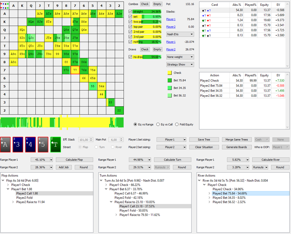This screenshot has height=234, width=291.
Task: Open the None weight dropdown
Action: [180, 57]
